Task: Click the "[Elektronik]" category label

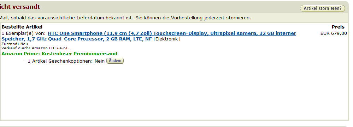Action: coord(166,39)
